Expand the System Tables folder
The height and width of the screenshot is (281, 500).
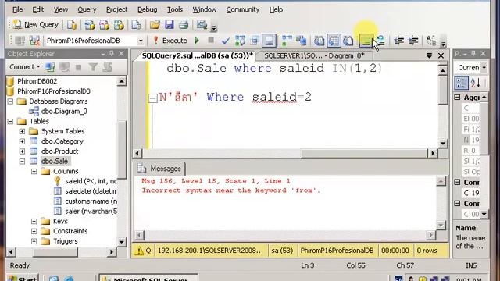pyautogui.click(x=22, y=131)
